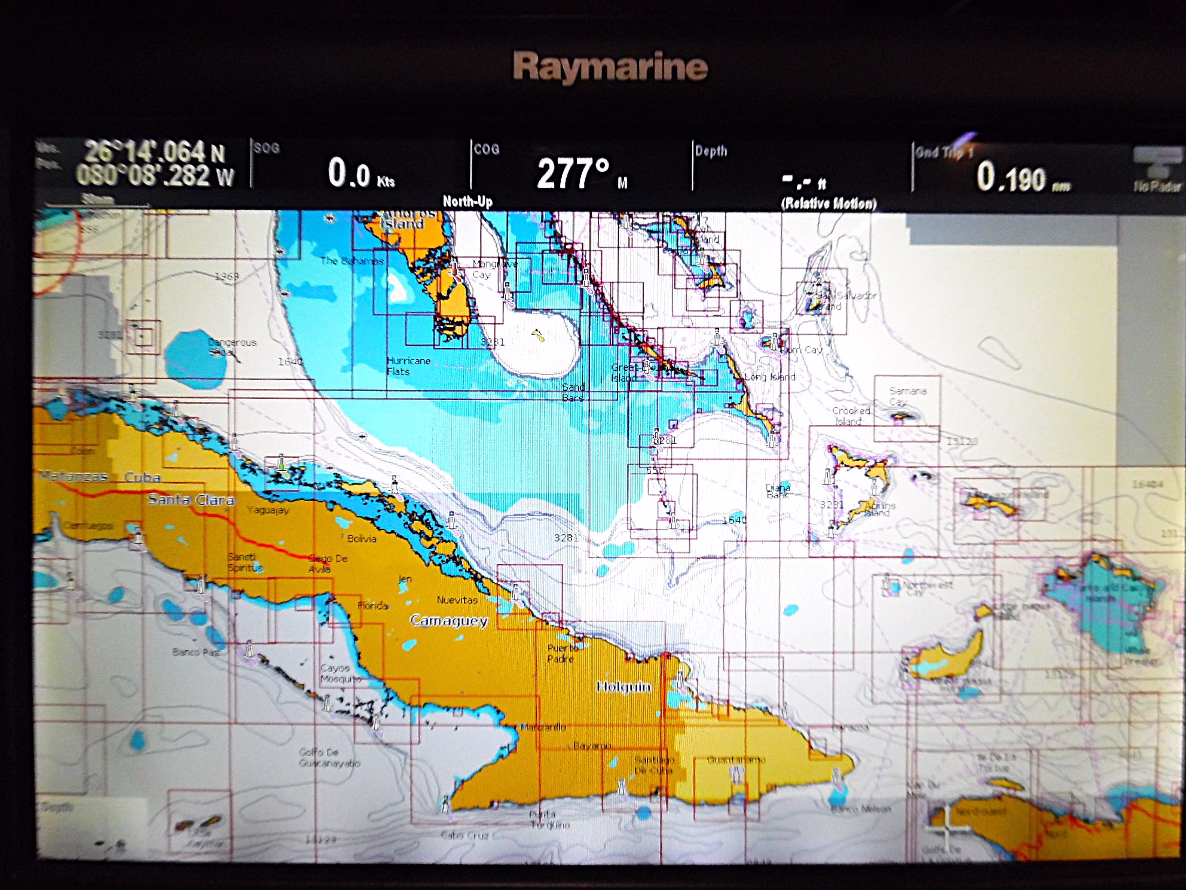1186x890 pixels.
Task: Tap the No Radar status icon
Action: pyautogui.click(x=1159, y=170)
